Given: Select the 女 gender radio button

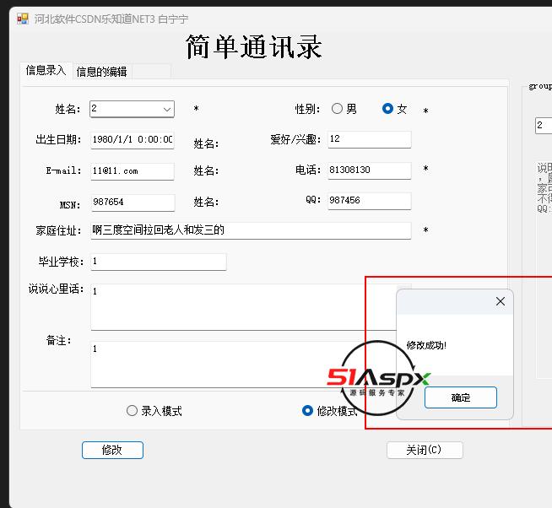Looking at the screenshot, I should point(387,108).
